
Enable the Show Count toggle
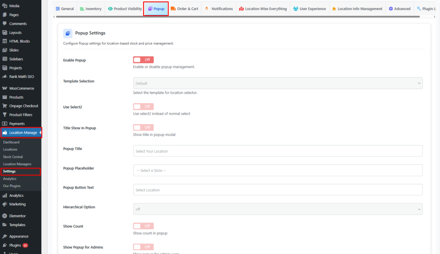tap(143, 226)
